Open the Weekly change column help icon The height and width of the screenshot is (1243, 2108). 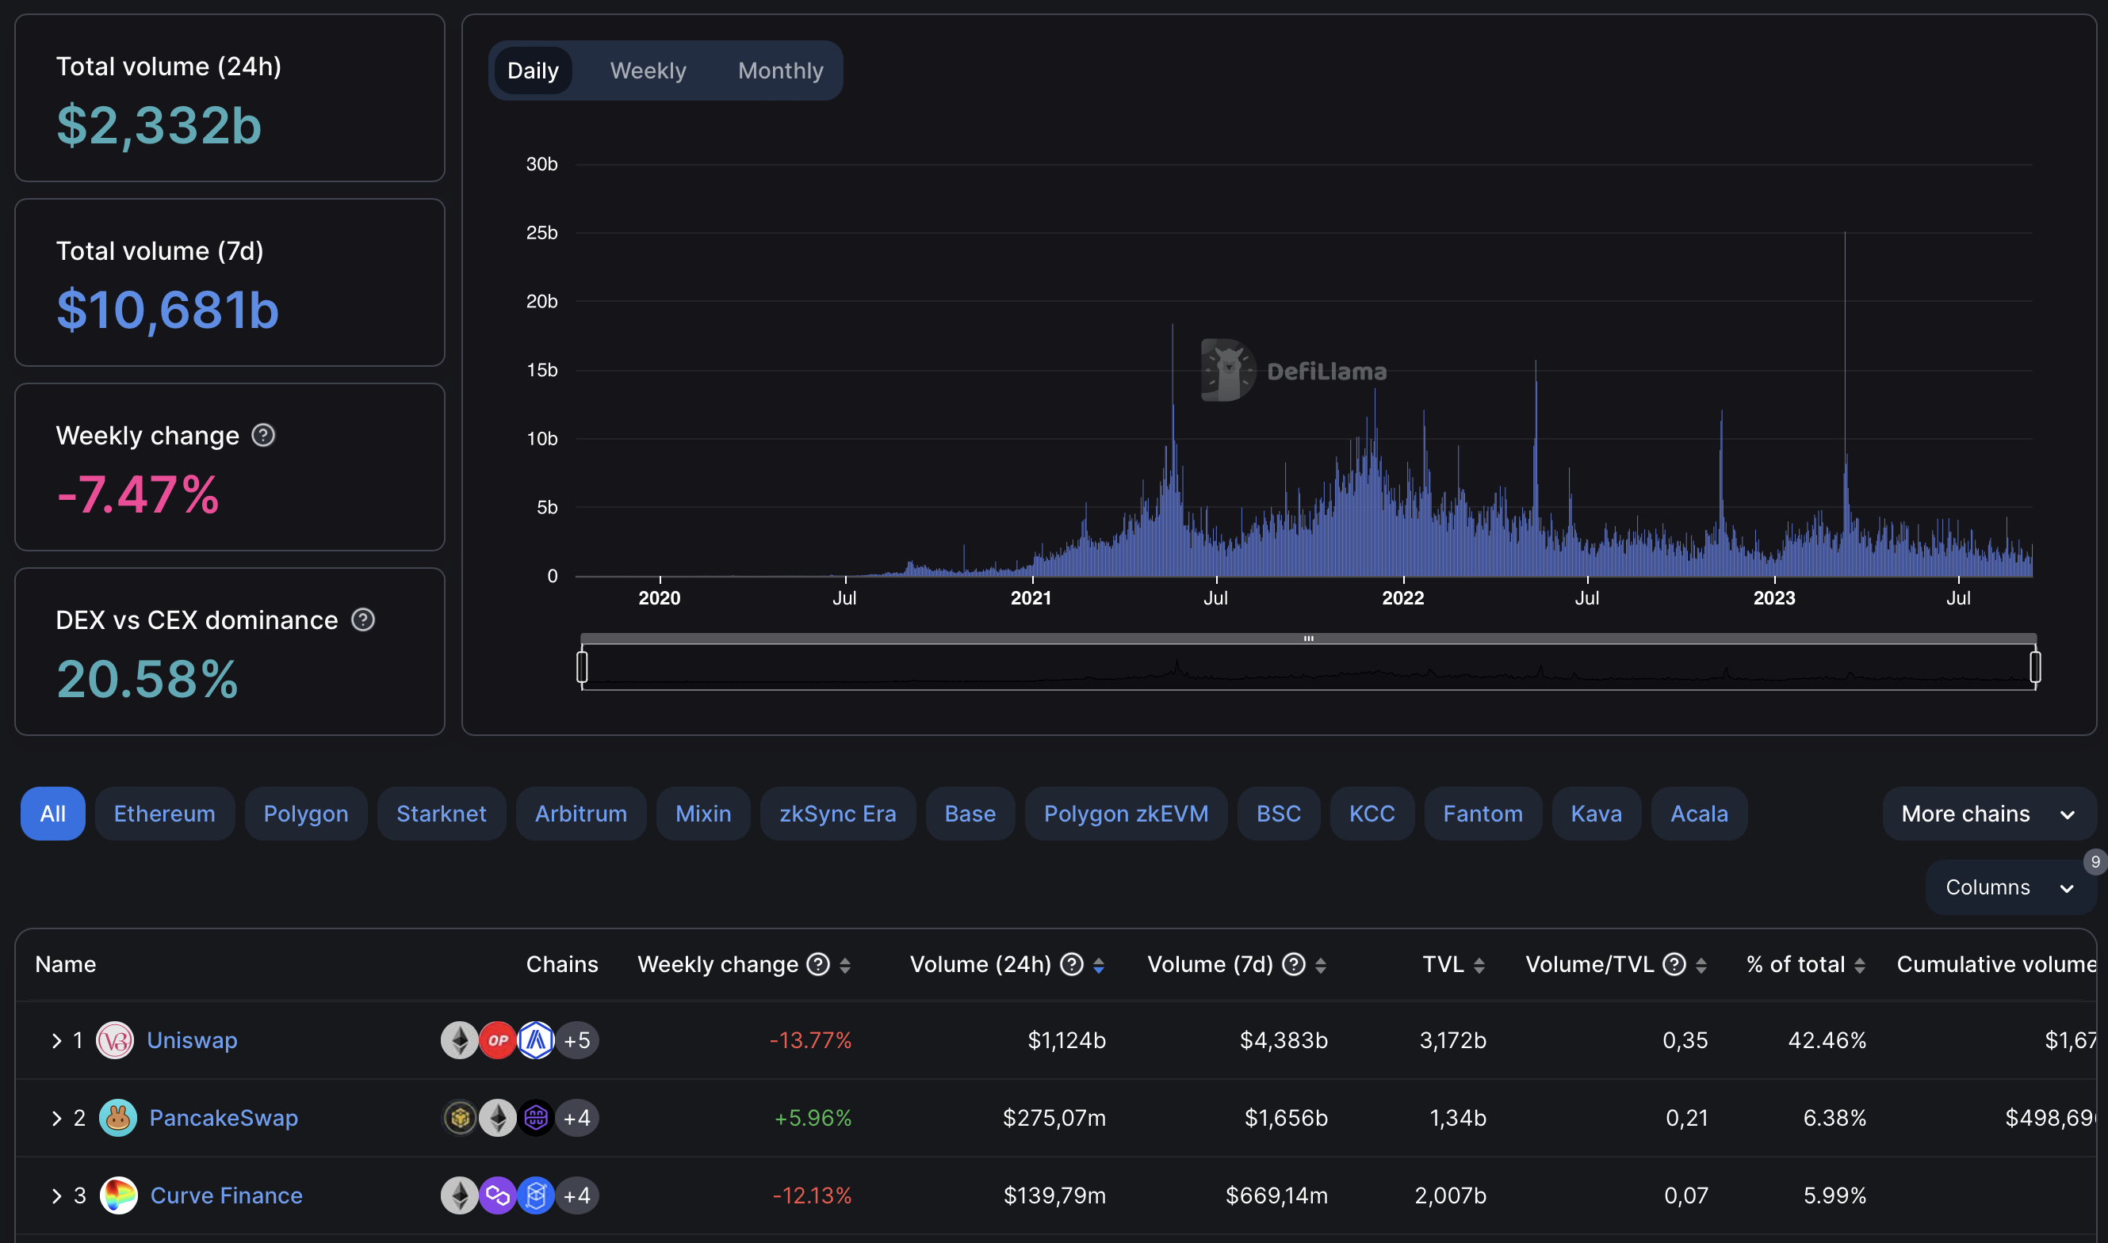point(818,964)
